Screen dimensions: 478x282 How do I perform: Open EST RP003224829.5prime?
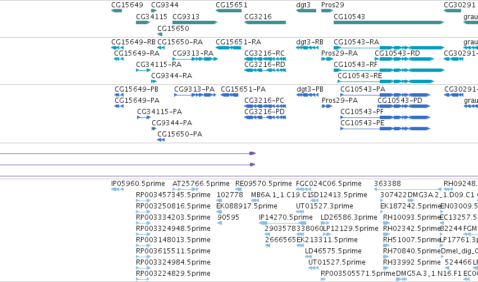(x=143, y=279)
